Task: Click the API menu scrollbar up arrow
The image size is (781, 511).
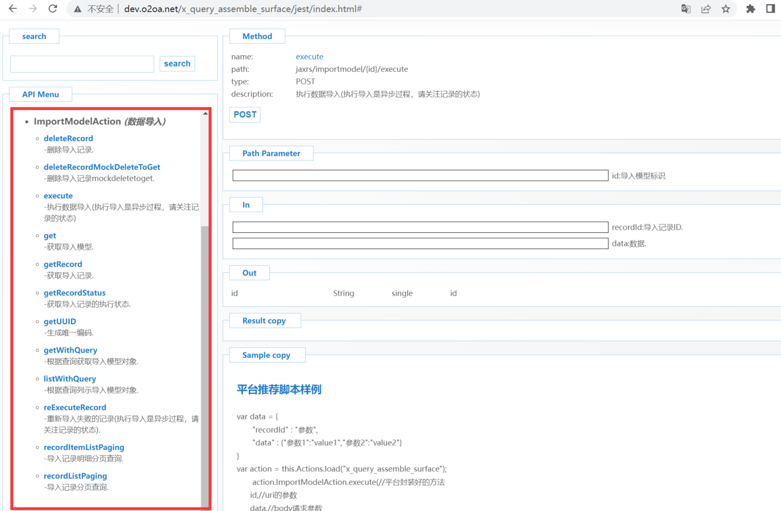Action: 205,114
